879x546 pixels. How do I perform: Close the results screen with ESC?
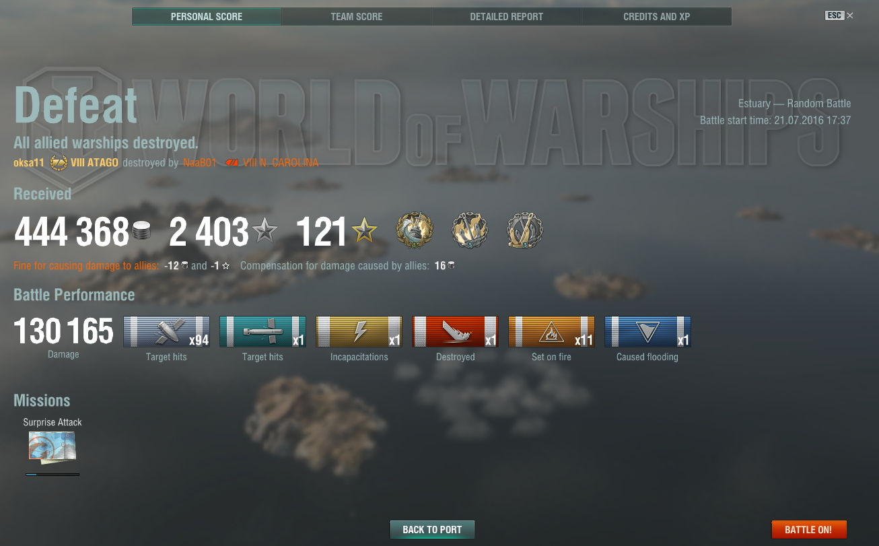click(x=839, y=15)
